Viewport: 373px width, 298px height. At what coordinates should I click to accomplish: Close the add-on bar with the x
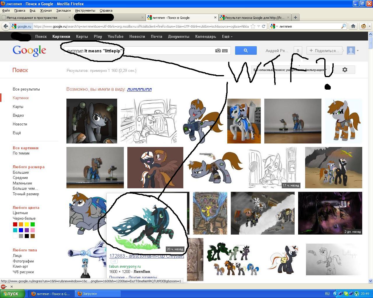(12, 287)
